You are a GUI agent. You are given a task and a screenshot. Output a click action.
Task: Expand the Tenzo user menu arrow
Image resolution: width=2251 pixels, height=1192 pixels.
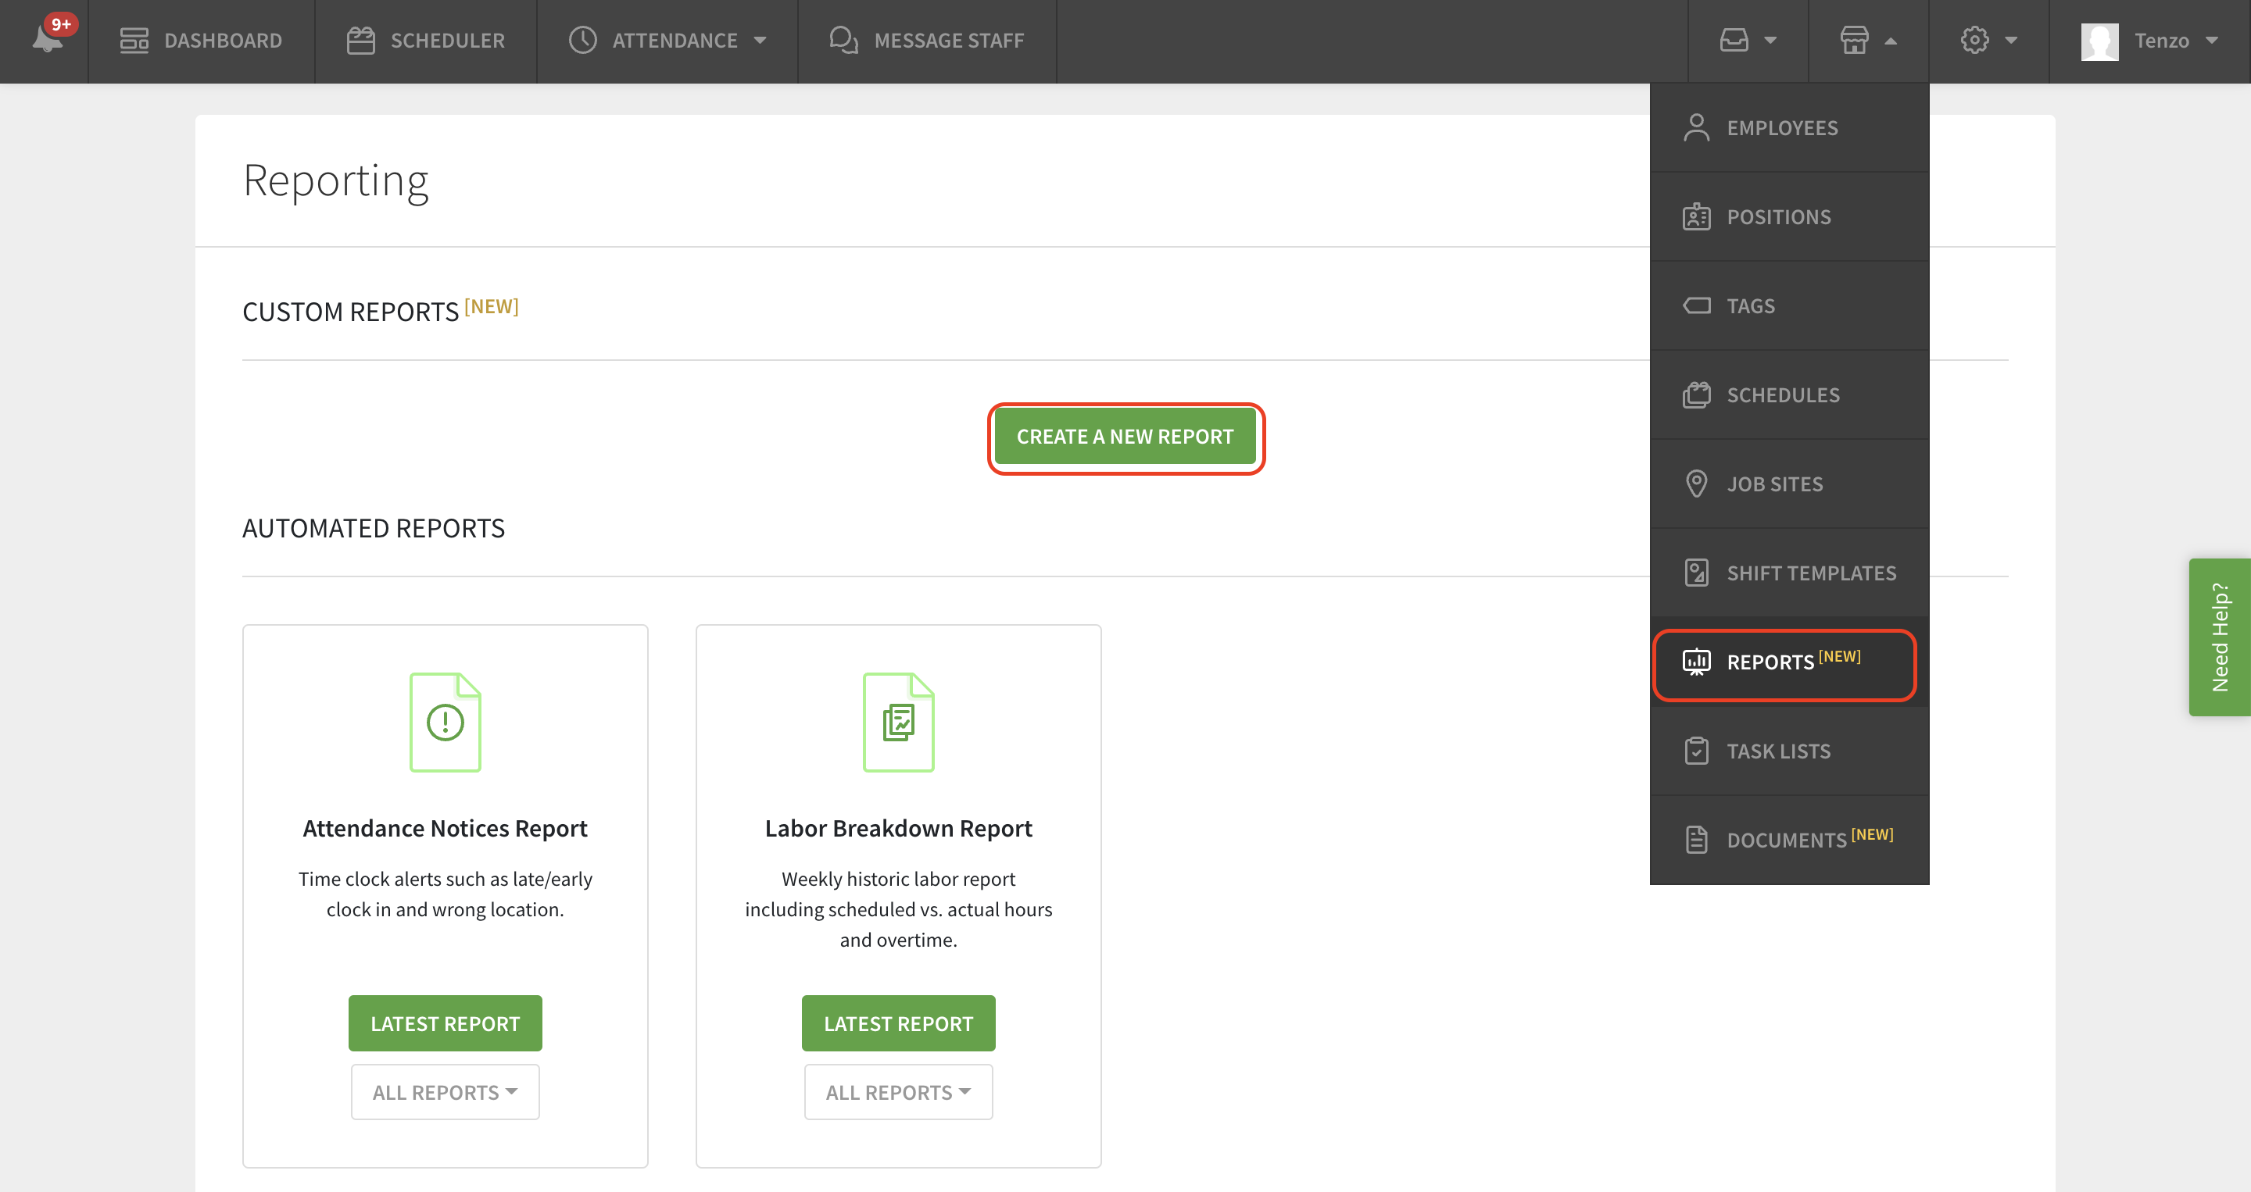(2213, 40)
